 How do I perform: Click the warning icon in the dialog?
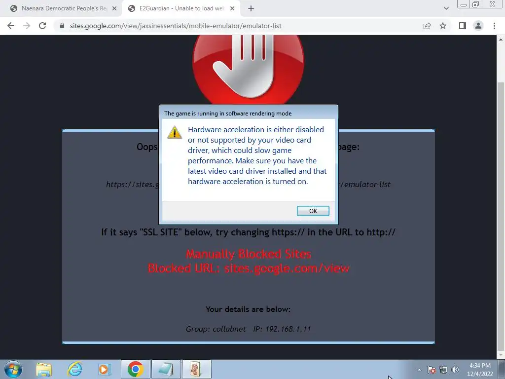coord(175,132)
